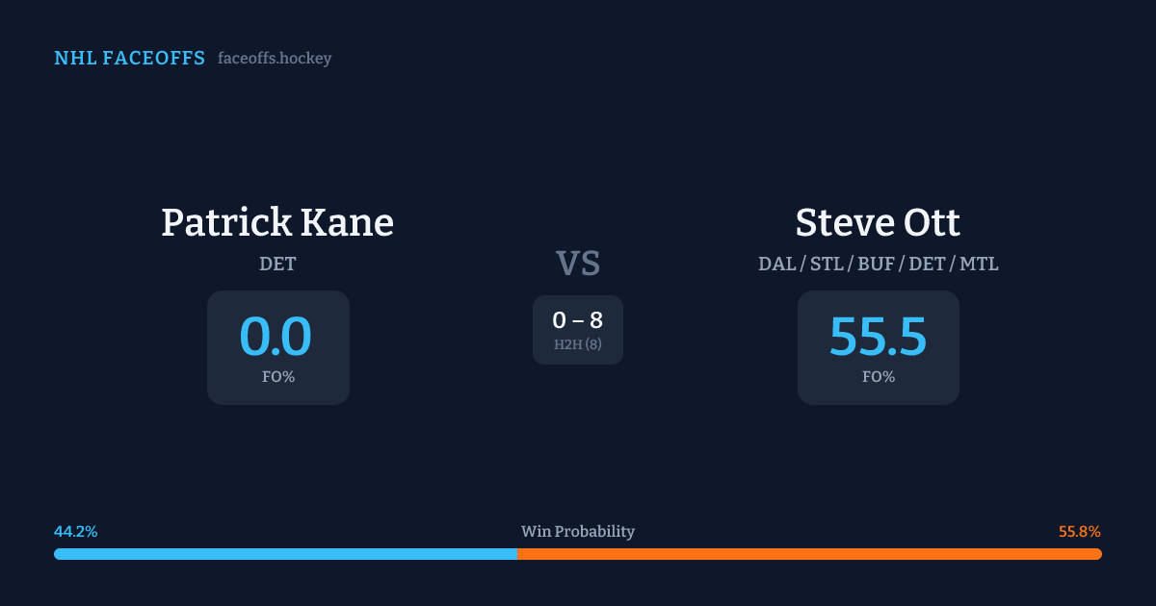Select the Patrick Kane player name

pyautogui.click(x=277, y=223)
